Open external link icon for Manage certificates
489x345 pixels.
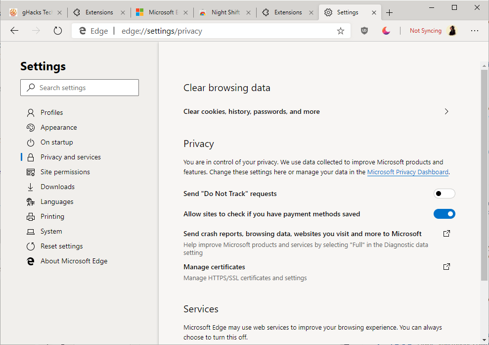446,267
